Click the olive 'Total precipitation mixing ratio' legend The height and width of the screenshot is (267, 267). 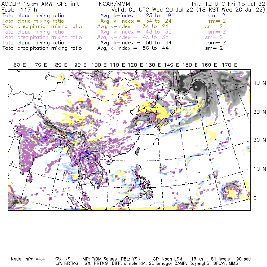coord(42,26)
